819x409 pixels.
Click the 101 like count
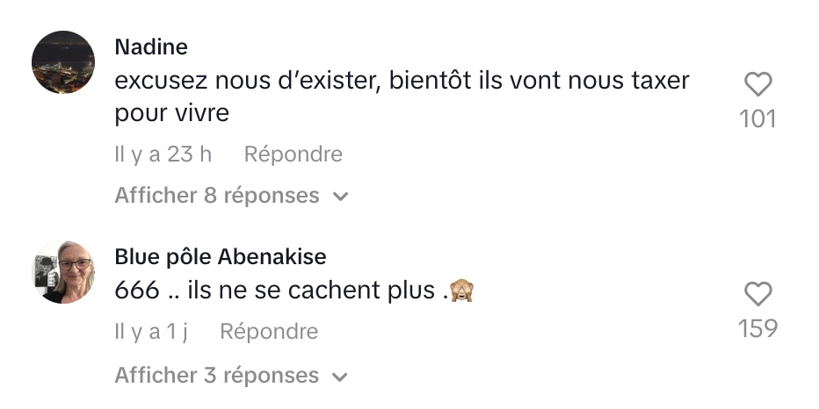click(757, 119)
